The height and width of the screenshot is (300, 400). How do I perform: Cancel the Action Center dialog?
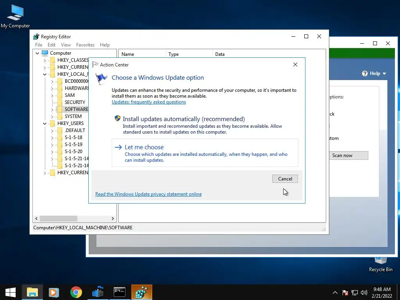[285, 179]
